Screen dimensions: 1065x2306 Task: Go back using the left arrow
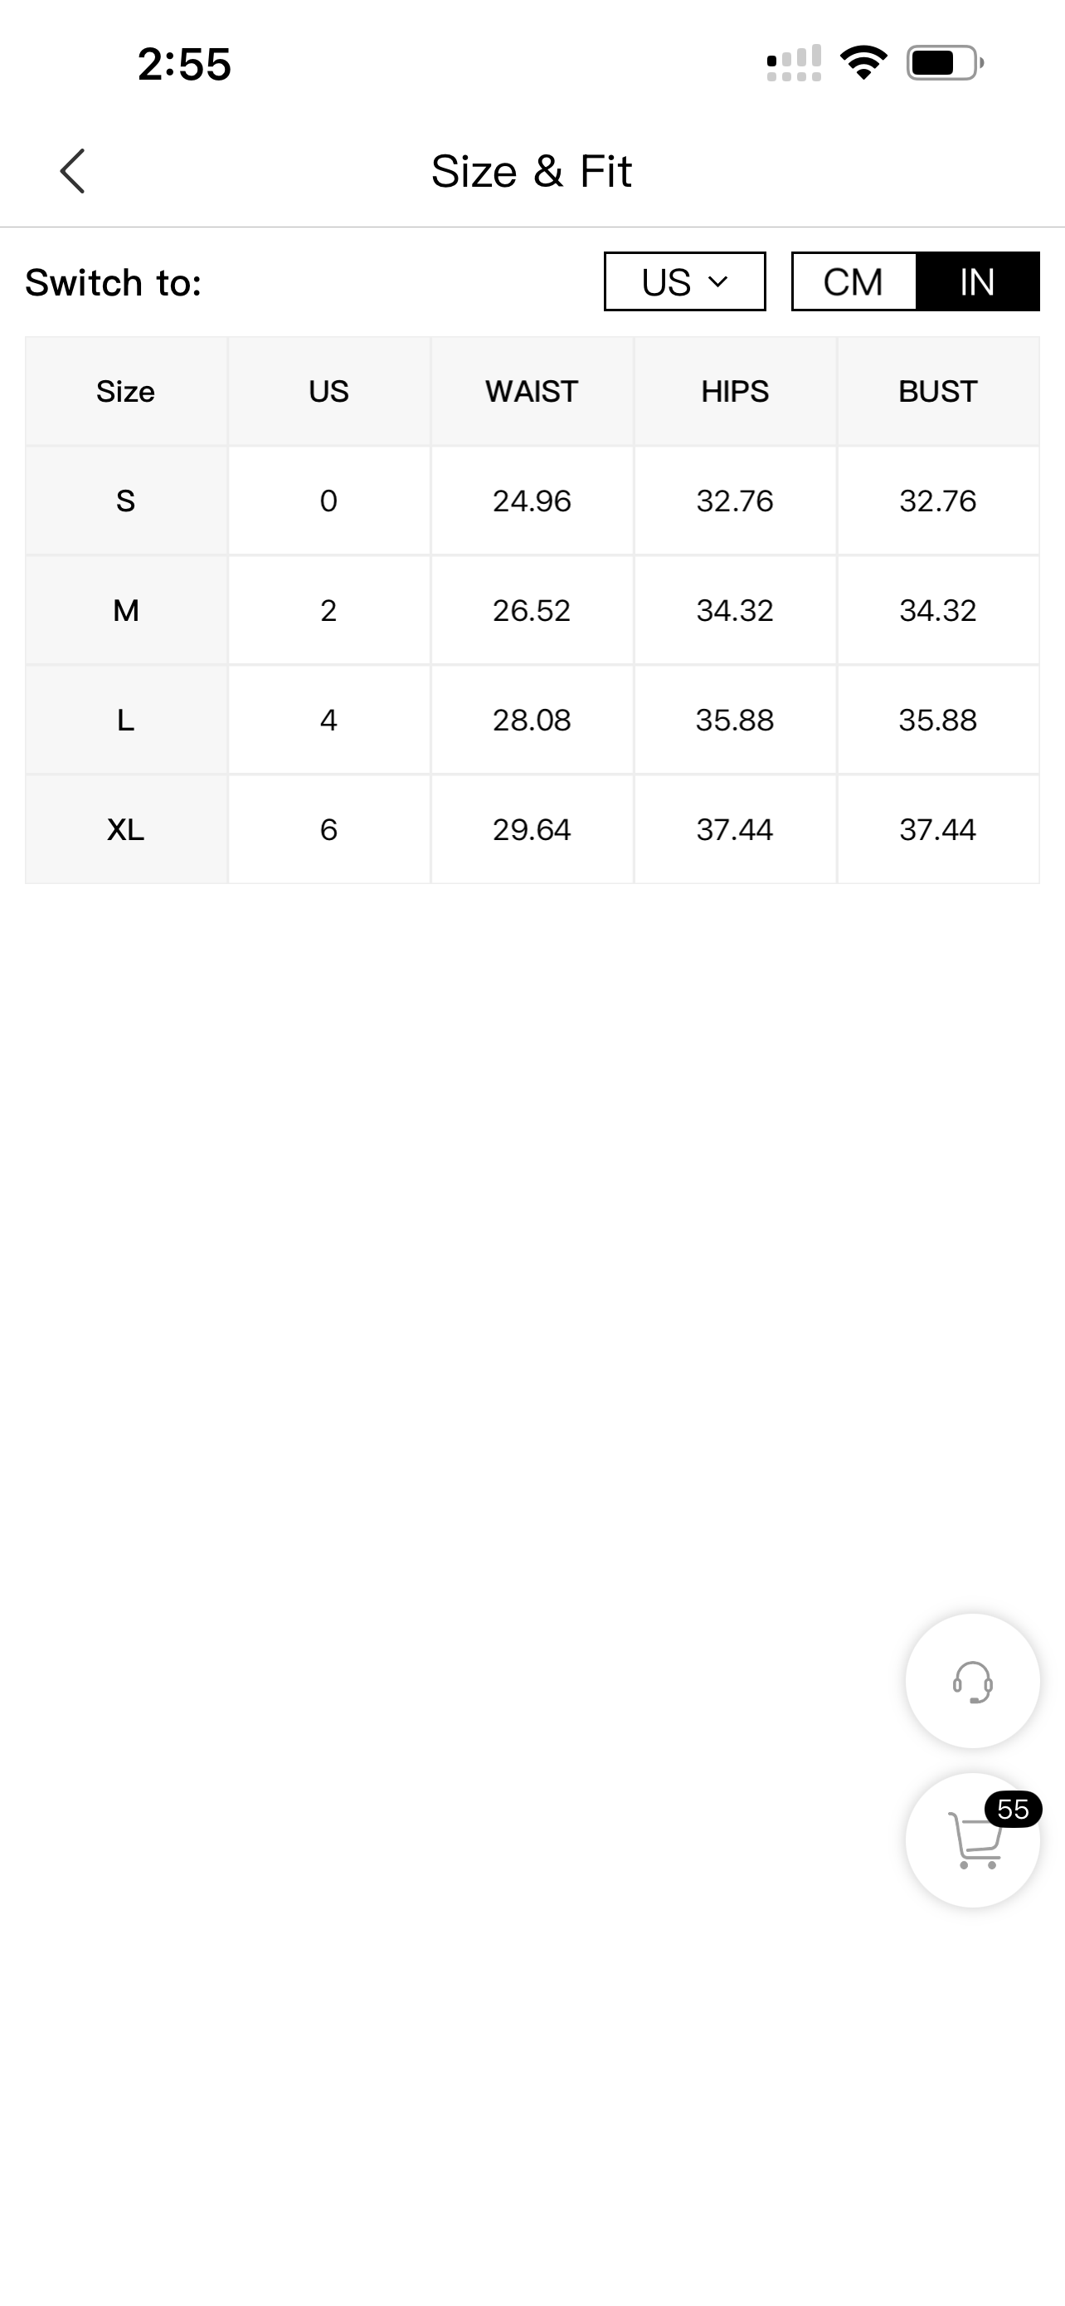pos(72,171)
